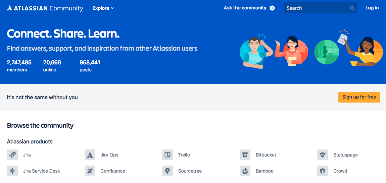Open the Crowd link text
This screenshot has width=386, height=183.
[340, 171]
